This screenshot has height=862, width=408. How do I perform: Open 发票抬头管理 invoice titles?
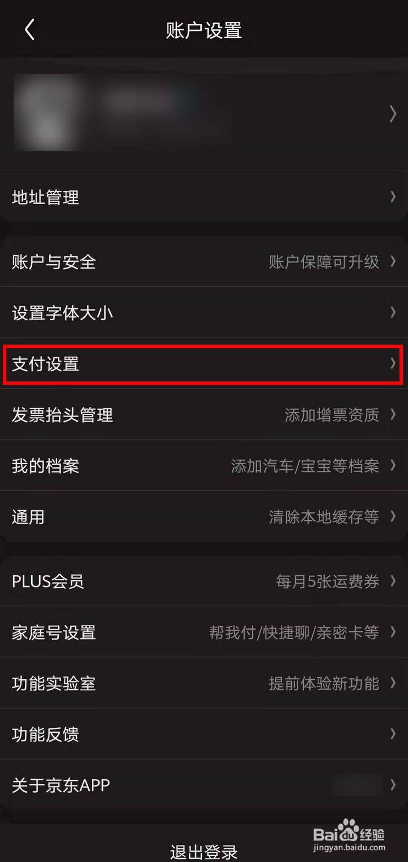click(204, 414)
